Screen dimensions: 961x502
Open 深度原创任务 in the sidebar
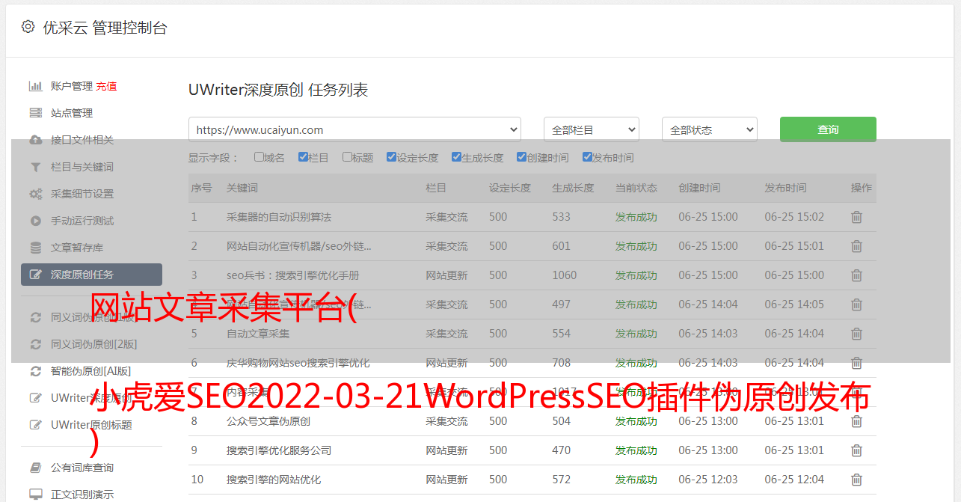point(91,275)
